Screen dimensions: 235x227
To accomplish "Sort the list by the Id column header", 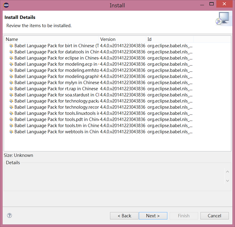I will tap(170, 39).
